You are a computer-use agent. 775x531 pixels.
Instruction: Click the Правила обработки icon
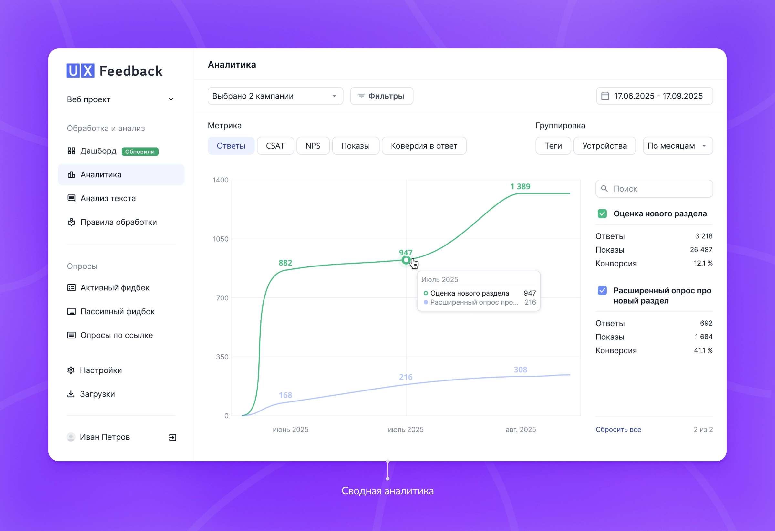coord(71,222)
